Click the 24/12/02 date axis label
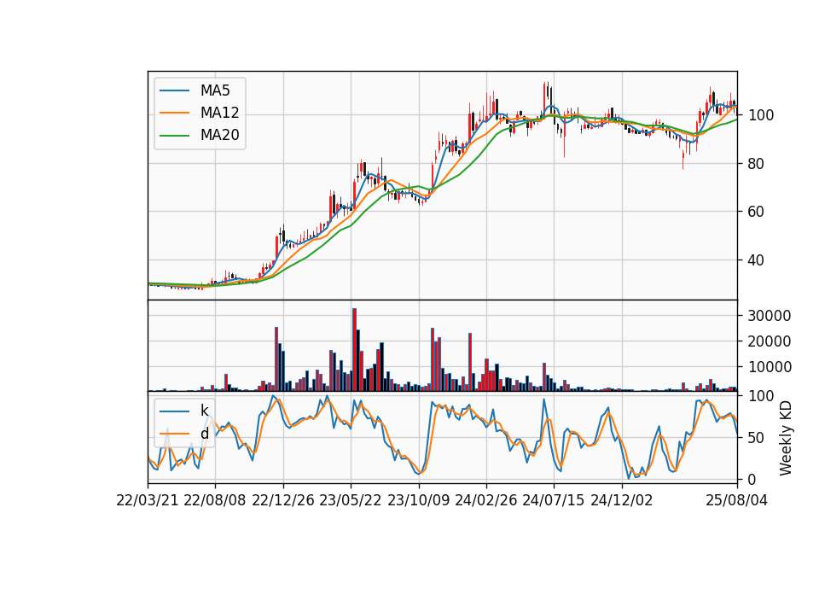Image resolution: width=819 pixels, height=589 pixels. point(622,500)
